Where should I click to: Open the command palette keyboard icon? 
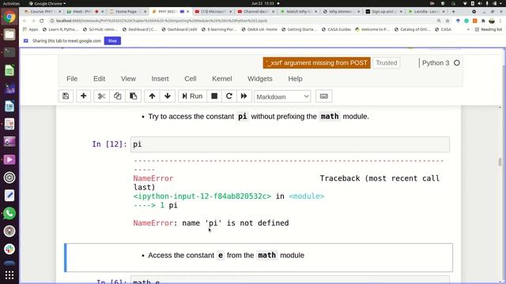(323, 96)
